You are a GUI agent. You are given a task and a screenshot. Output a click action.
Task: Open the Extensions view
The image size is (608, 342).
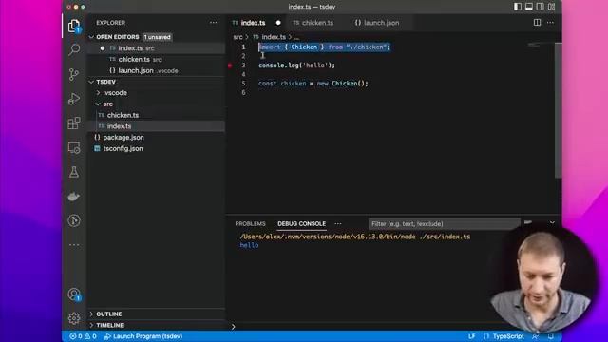coord(74,123)
